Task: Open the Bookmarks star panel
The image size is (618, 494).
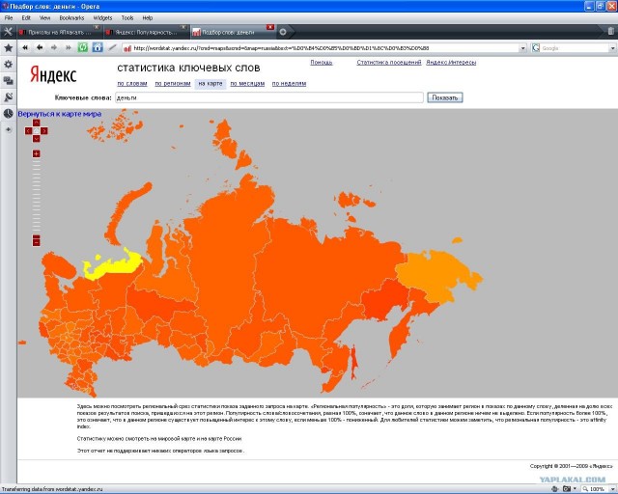Action: tap(8, 48)
